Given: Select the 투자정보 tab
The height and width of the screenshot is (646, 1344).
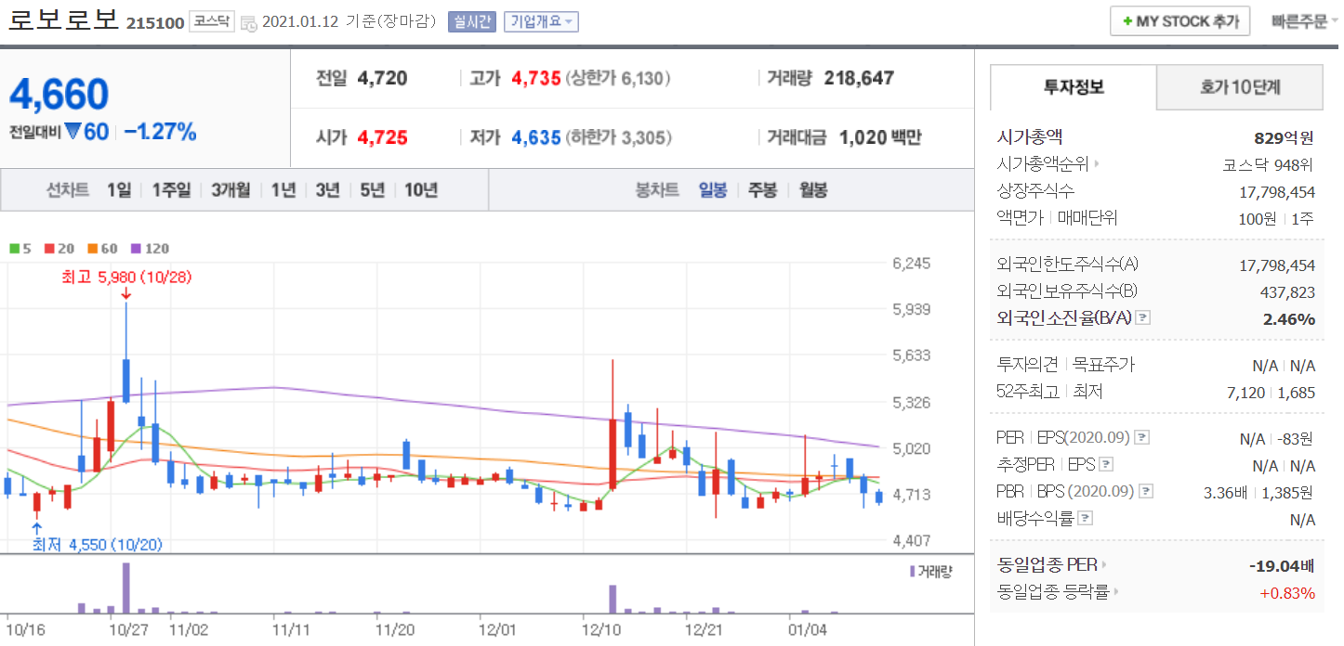Looking at the screenshot, I should [1074, 88].
